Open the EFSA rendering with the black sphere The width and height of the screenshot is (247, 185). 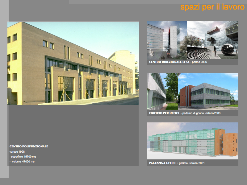(213, 40)
